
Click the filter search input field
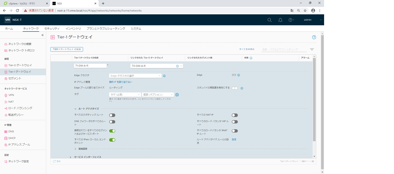point(284,50)
